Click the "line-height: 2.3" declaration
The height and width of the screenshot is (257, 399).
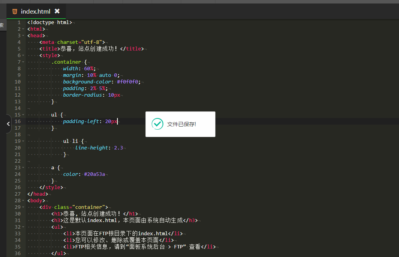pyautogui.click(x=99, y=148)
